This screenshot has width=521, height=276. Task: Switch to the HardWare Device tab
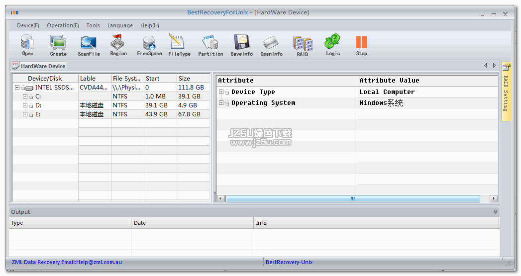39,66
